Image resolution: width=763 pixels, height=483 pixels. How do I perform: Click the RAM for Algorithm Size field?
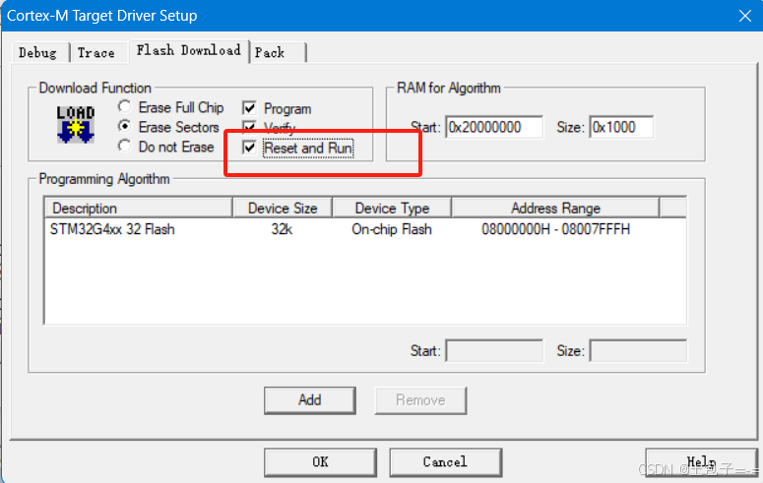pos(620,128)
